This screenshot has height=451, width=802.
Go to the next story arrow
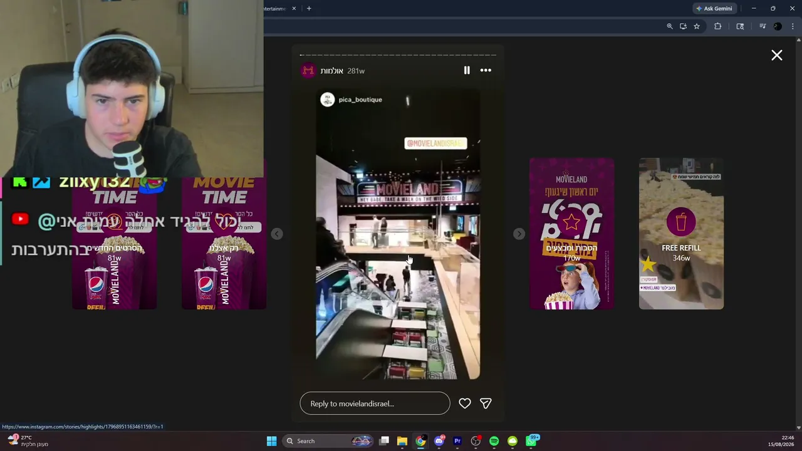point(519,234)
